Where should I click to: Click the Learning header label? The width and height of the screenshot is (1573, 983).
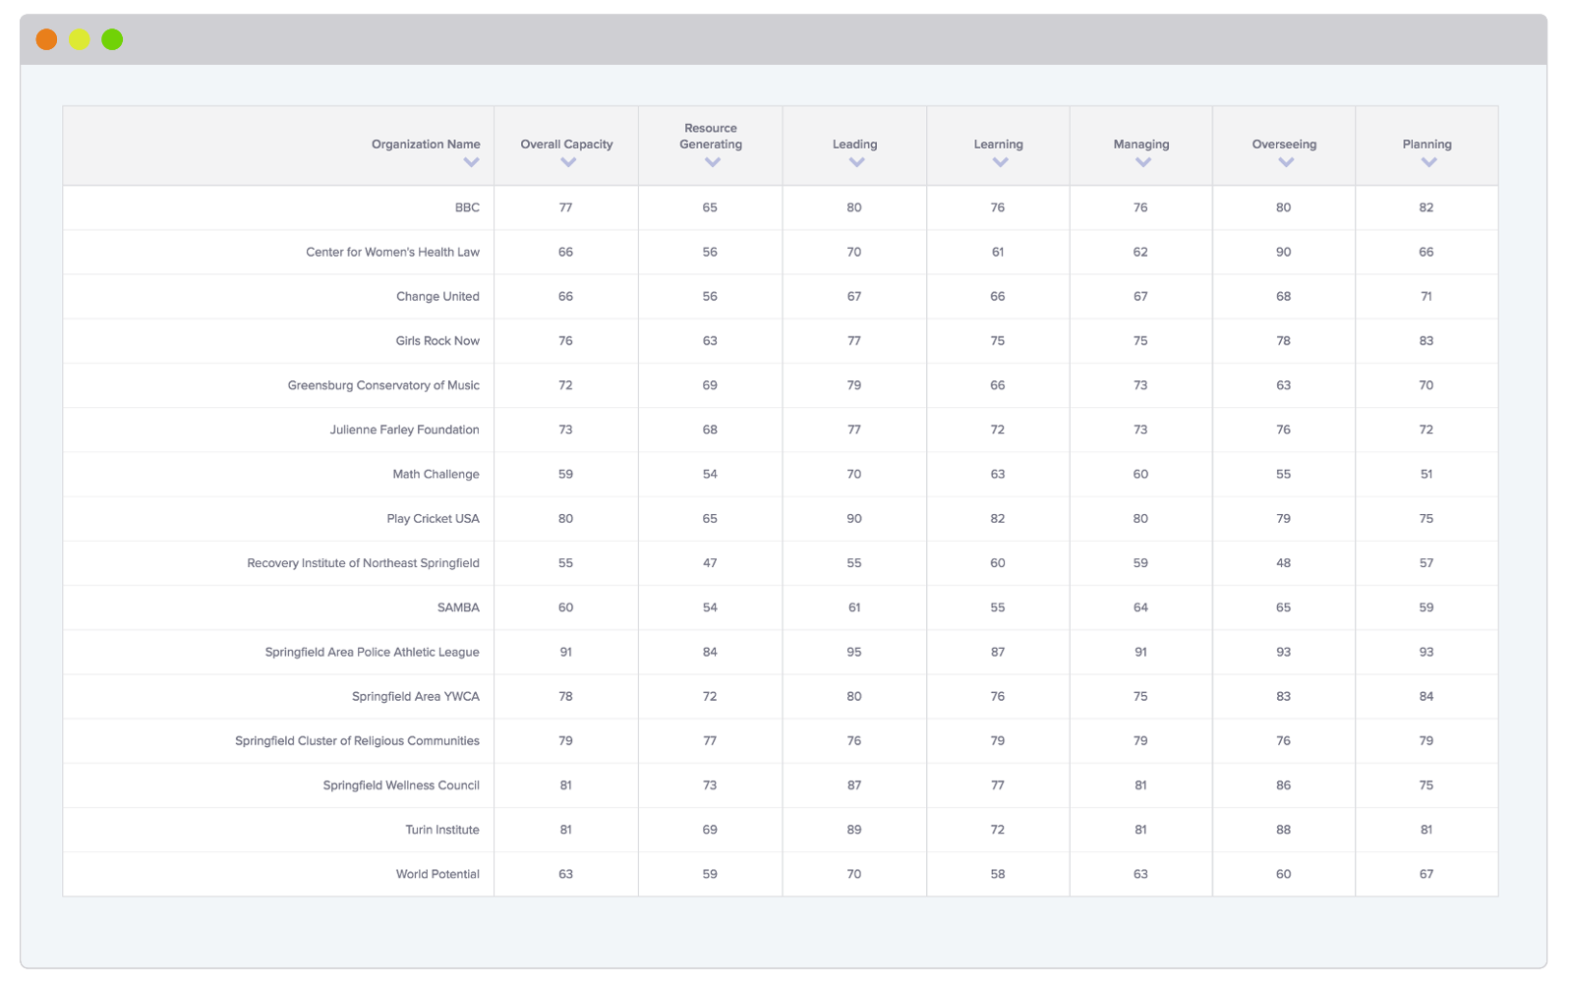click(x=998, y=145)
